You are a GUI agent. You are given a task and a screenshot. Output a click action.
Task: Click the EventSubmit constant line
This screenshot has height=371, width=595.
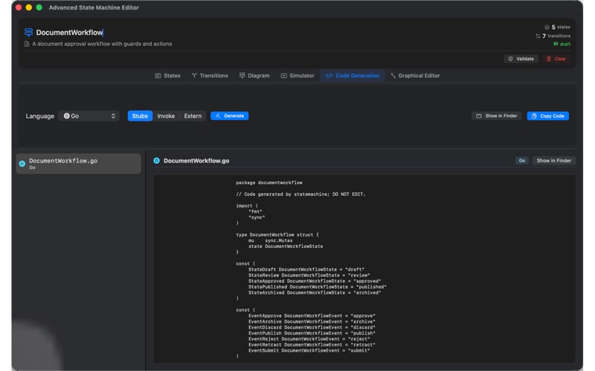(x=309, y=350)
